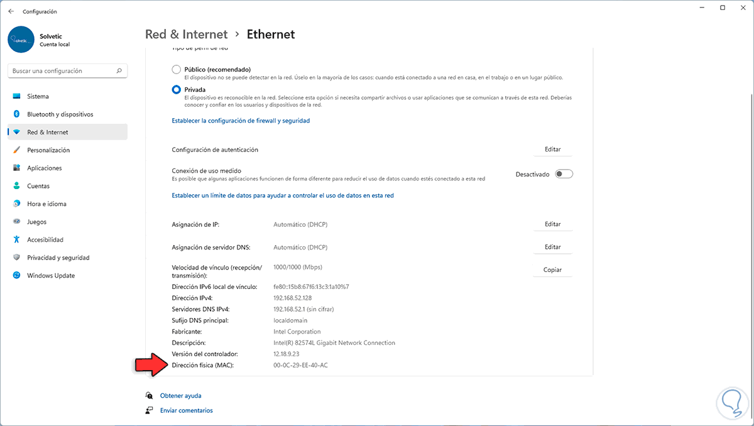Click Copiar to copy network properties
Image resolution: width=754 pixels, height=426 pixels.
(552, 270)
